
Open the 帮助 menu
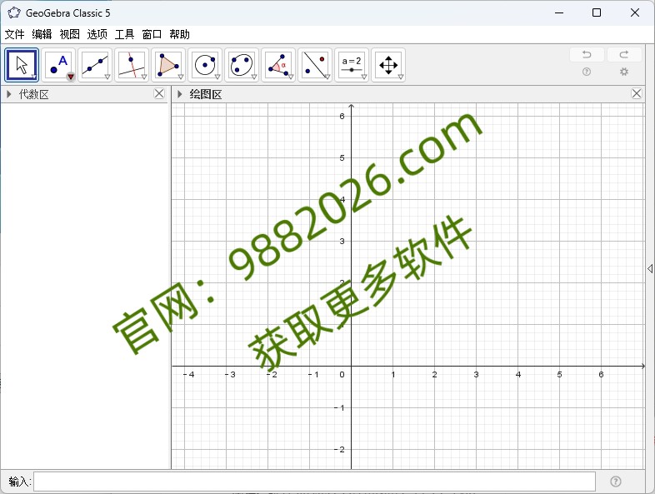click(x=180, y=34)
